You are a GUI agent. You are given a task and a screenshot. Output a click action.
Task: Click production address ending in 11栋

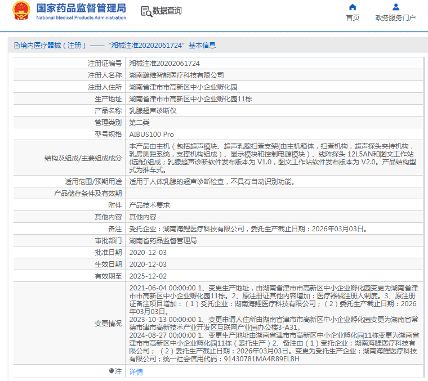(x=190, y=99)
